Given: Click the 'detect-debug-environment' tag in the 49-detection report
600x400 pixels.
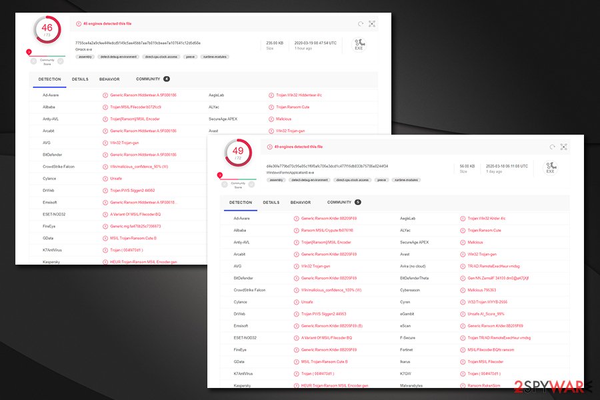Looking at the screenshot, I should coord(309,180).
